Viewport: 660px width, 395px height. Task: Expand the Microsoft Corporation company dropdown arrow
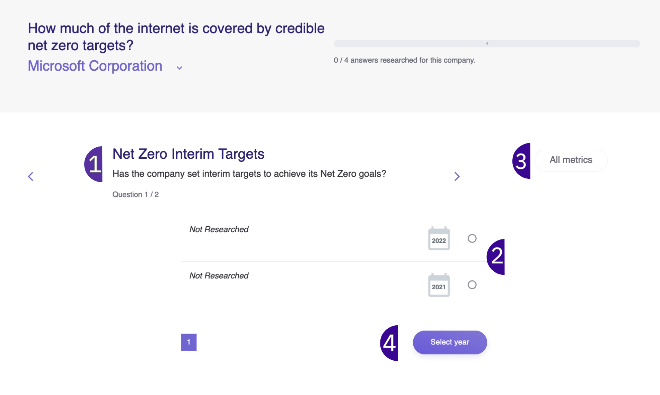tap(179, 68)
